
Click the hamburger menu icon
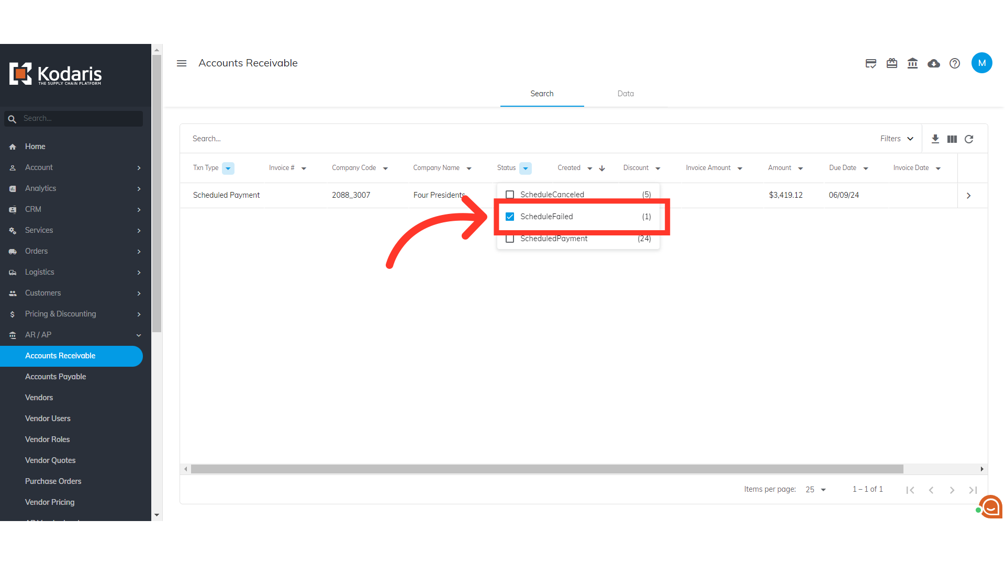point(182,63)
